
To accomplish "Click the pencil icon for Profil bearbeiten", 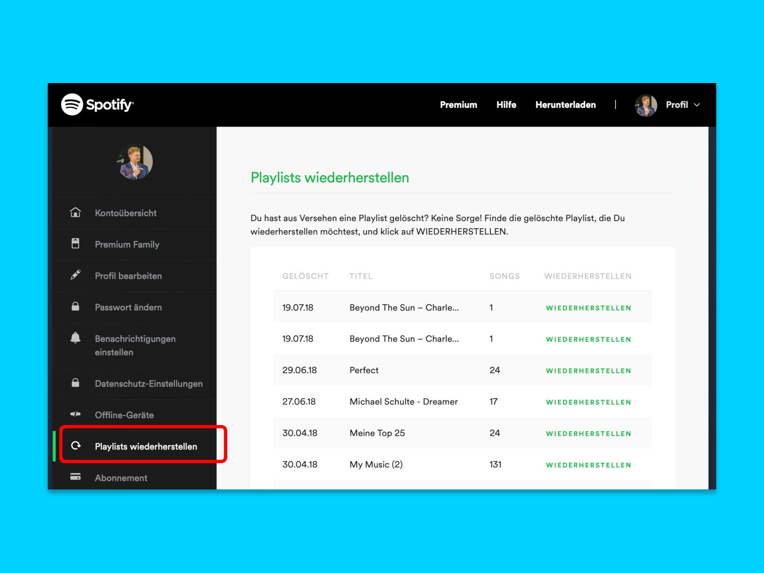I will (x=75, y=275).
